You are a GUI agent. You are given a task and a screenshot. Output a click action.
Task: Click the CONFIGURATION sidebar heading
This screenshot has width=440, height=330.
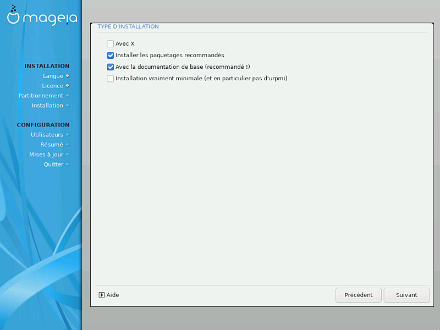tap(43, 125)
